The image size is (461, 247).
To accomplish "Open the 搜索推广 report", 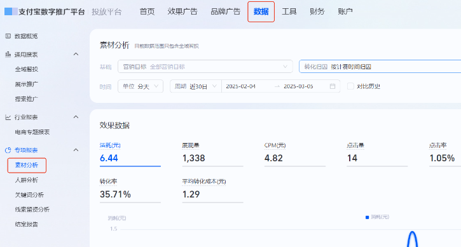I will [x=27, y=99].
